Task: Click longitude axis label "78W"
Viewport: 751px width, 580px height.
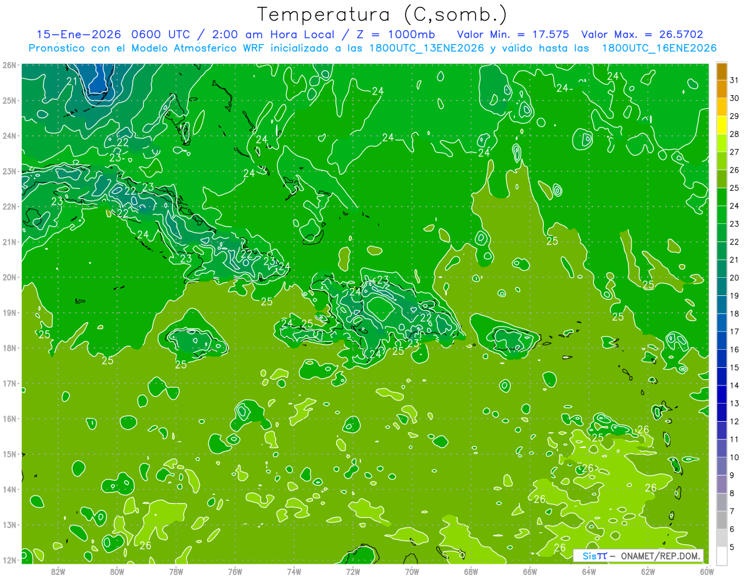Action: pyautogui.click(x=176, y=571)
